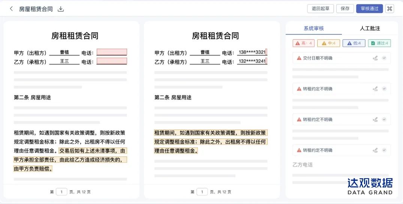Click the left document's page number field
This screenshot has height=204, width=403.
point(61,192)
